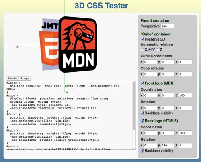Image resolution: width=201 pixels, height=162 pixels.
Task: Click the #front selector line in code
Action: click(x=13, y=115)
